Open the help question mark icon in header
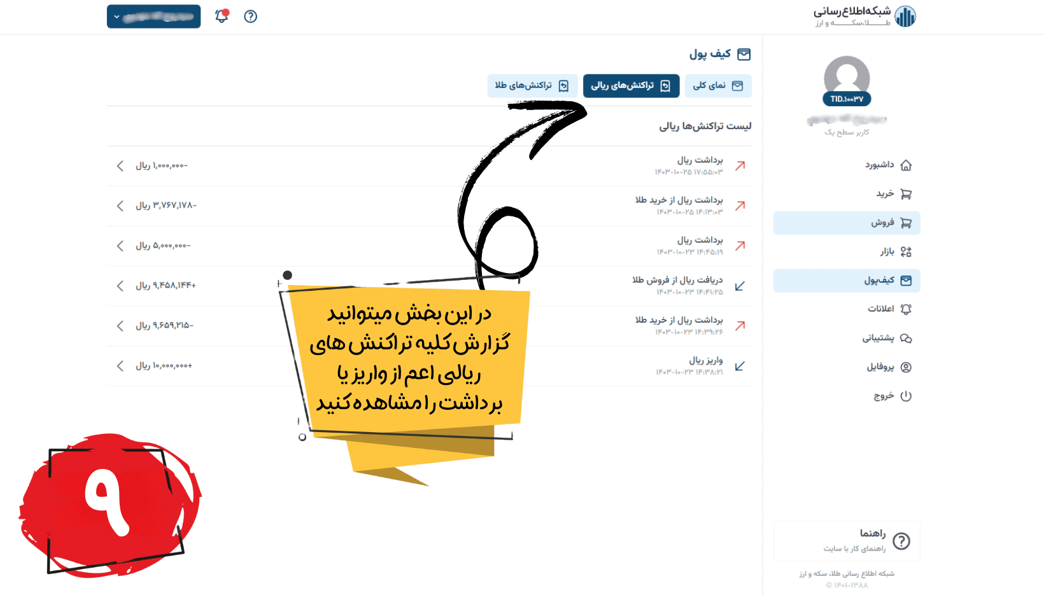 (x=251, y=17)
